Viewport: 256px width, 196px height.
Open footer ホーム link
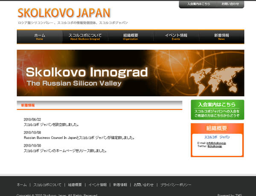click(22, 185)
